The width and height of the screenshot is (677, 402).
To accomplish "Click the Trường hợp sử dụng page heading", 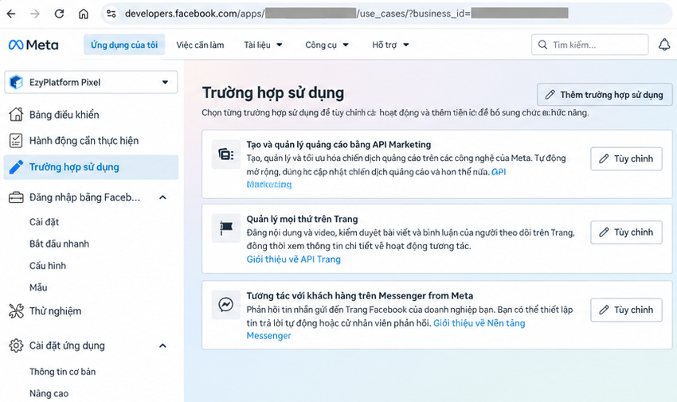I will tap(273, 92).
